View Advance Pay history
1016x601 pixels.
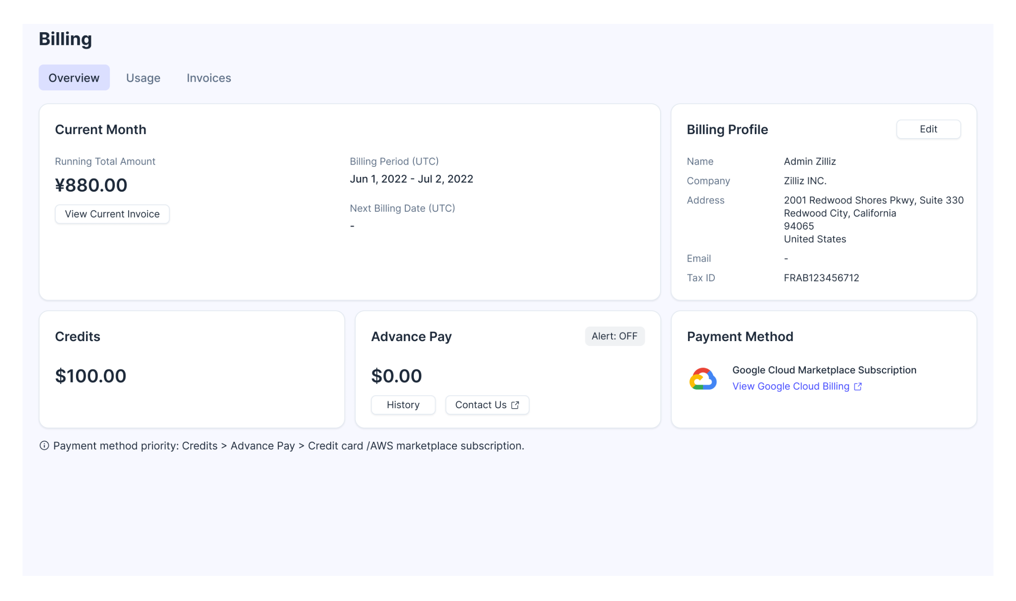[403, 405]
